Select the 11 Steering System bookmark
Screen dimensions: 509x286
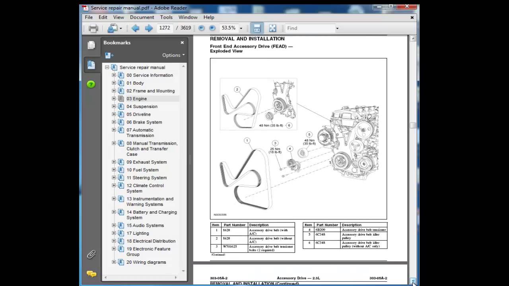147,178
